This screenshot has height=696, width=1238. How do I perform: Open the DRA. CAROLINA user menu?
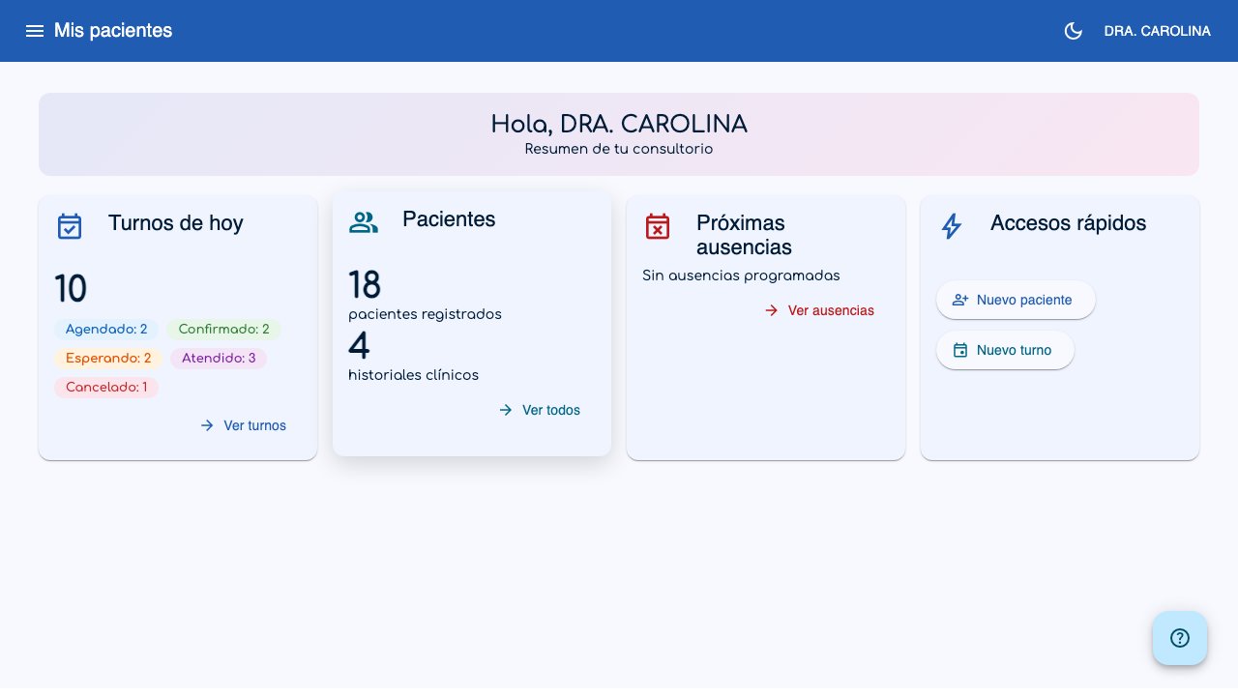click(x=1158, y=31)
